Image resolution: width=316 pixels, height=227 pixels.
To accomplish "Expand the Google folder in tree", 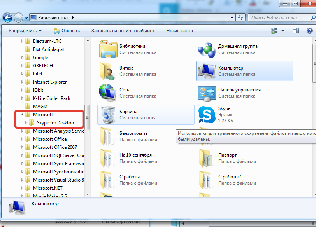I will point(22,58).
